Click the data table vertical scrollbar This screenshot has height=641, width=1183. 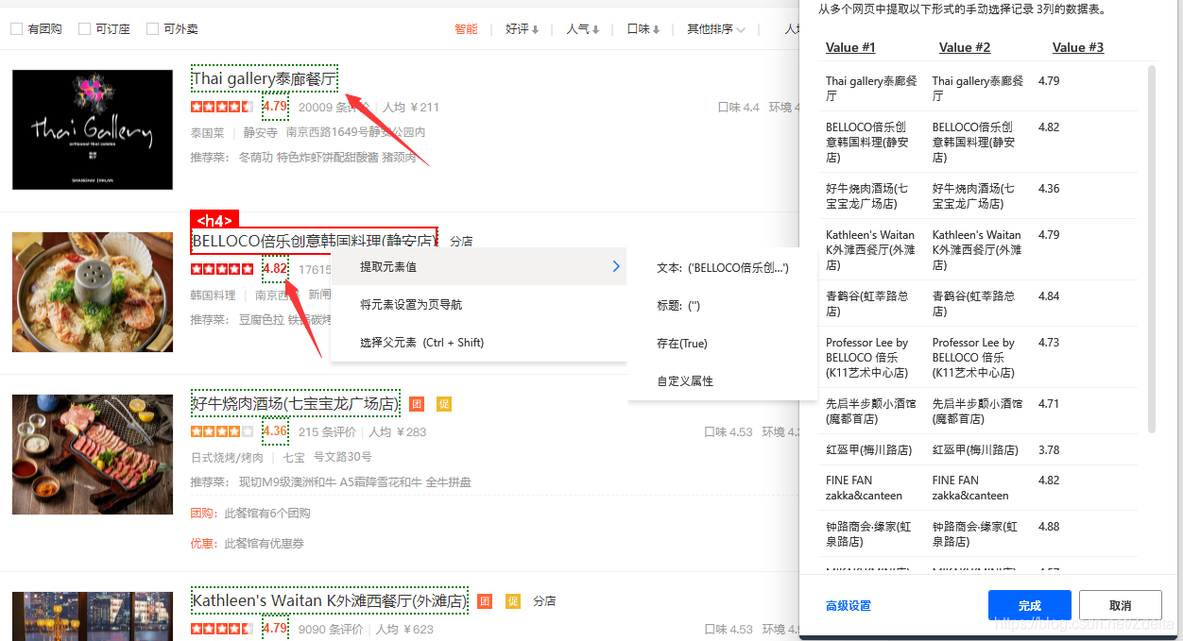1151,249
